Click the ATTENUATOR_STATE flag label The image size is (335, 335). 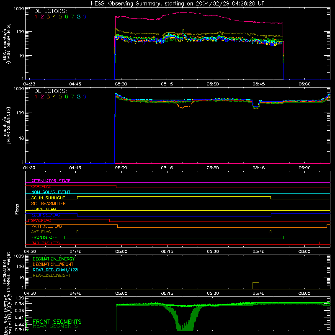coord(51,181)
